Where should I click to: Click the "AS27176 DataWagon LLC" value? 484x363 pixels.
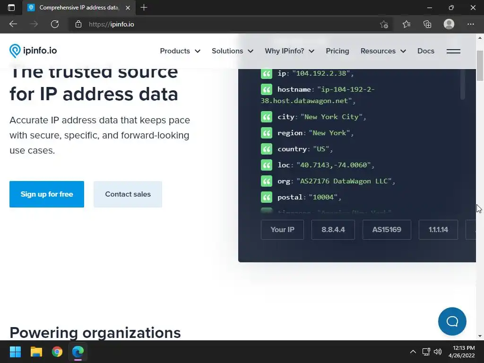[344, 181]
